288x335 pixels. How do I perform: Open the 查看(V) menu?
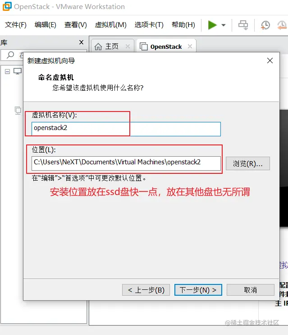click(76, 25)
